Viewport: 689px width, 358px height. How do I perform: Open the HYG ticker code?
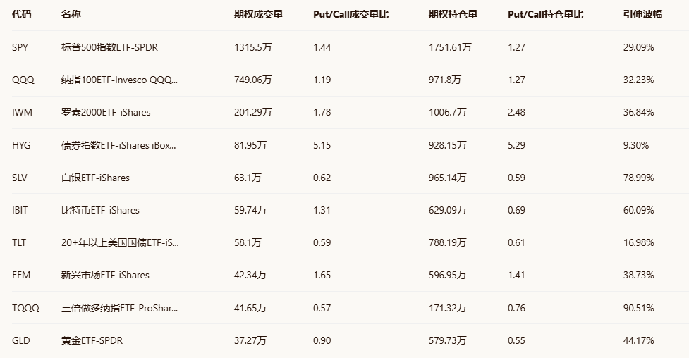click(22, 145)
